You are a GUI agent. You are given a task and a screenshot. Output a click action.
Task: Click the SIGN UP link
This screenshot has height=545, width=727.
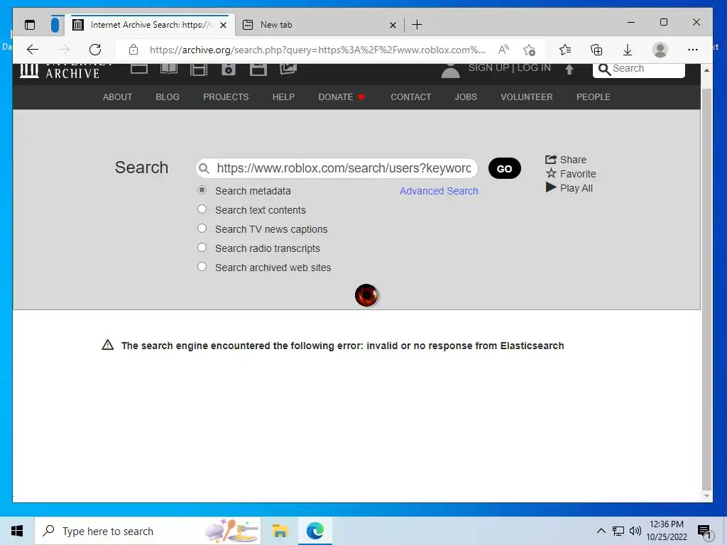(488, 67)
